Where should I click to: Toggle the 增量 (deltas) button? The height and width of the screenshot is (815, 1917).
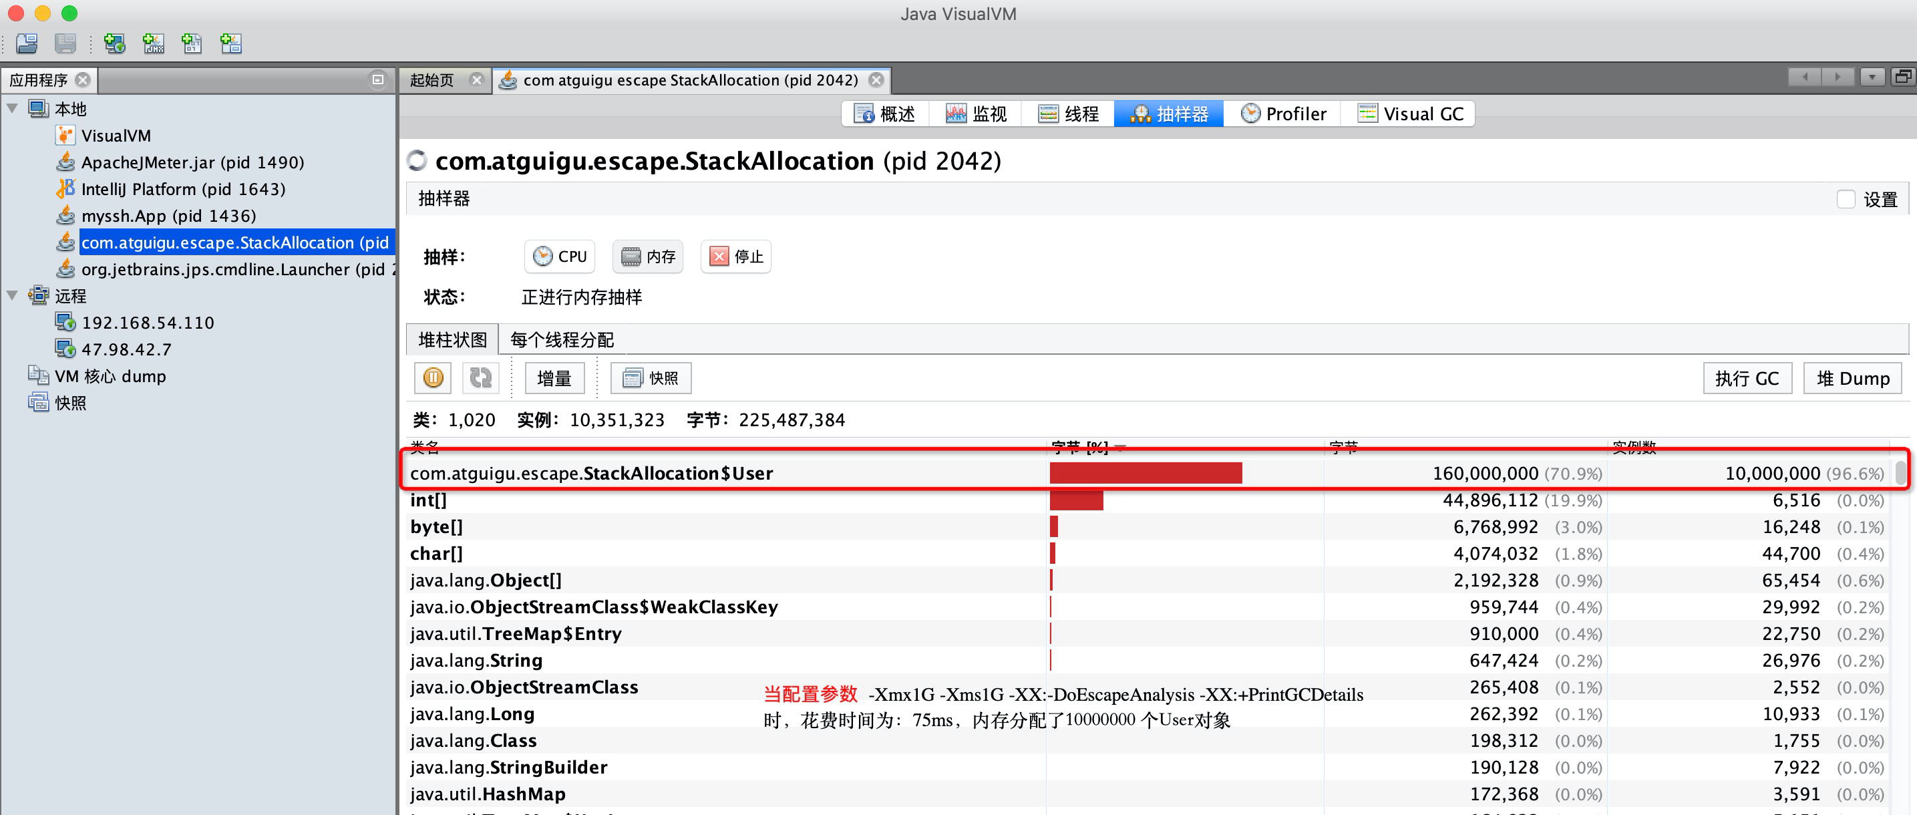tap(554, 378)
